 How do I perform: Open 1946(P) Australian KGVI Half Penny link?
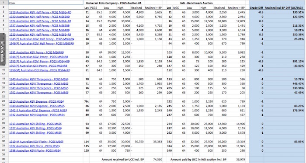tap(42, 43)
